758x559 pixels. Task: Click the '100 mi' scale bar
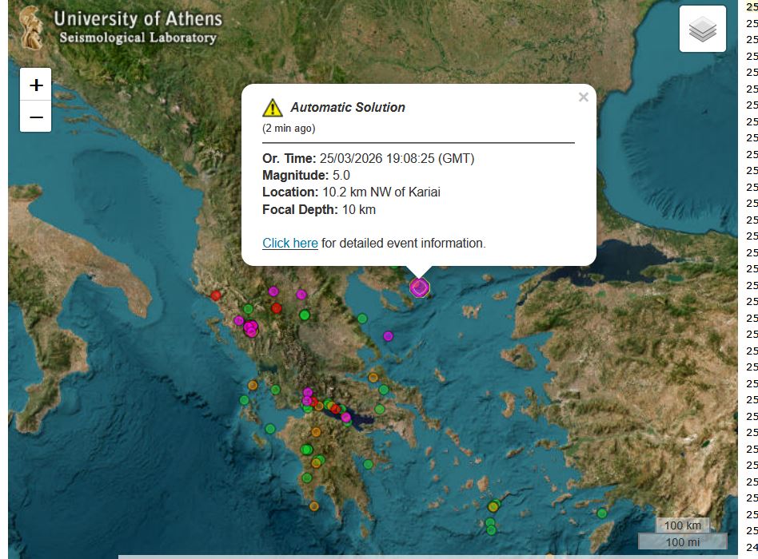tap(683, 541)
